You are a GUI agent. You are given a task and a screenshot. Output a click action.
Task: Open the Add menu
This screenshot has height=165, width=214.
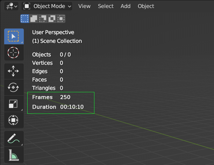(x=126, y=6)
